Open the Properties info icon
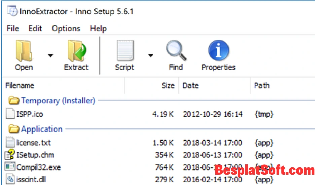Viewport: 315px width, 185px height. coord(218,50)
